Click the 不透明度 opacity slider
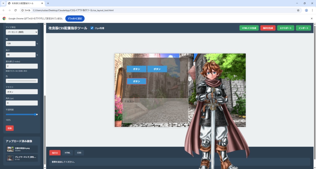This screenshot has width=316, height=169. tap(22, 114)
